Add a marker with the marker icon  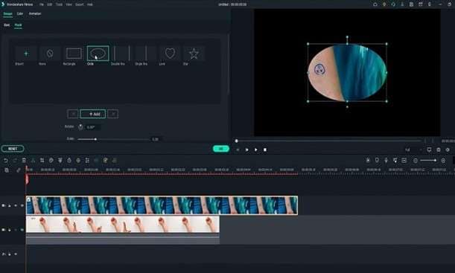click(377, 160)
